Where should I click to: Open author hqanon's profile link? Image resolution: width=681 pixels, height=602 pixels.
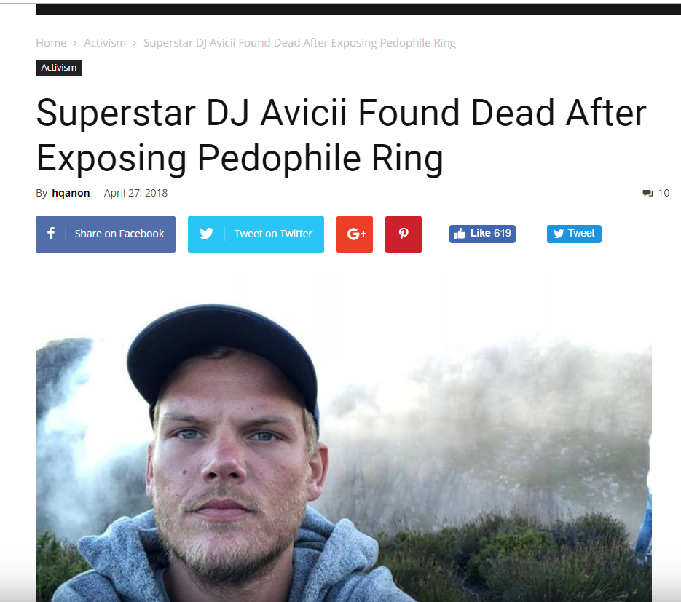(x=71, y=193)
